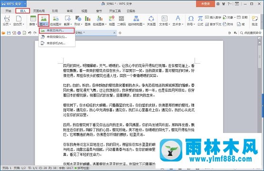The height and width of the screenshot is (171, 264).
Task: Insert a 关系图 relationship diagram
Action: coord(151,21)
